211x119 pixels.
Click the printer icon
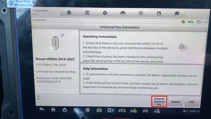pos(123,13)
